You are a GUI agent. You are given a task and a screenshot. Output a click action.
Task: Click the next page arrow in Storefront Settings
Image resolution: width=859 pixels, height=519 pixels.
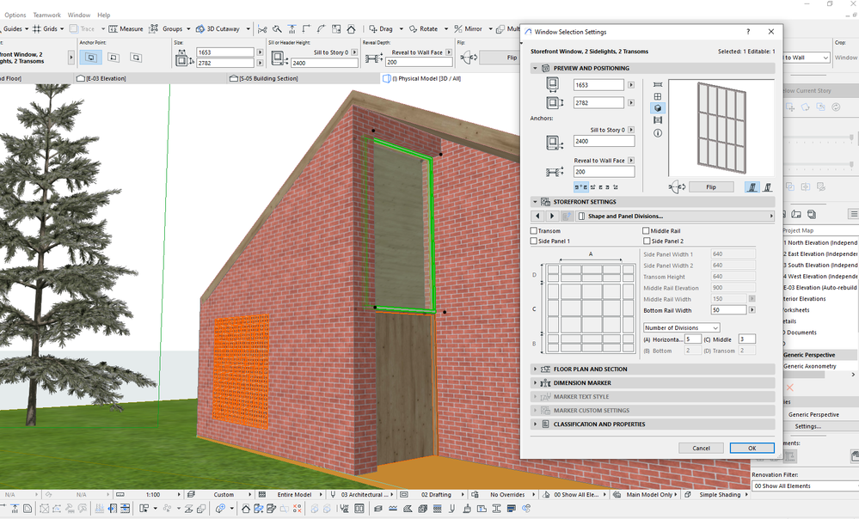[x=552, y=217]
